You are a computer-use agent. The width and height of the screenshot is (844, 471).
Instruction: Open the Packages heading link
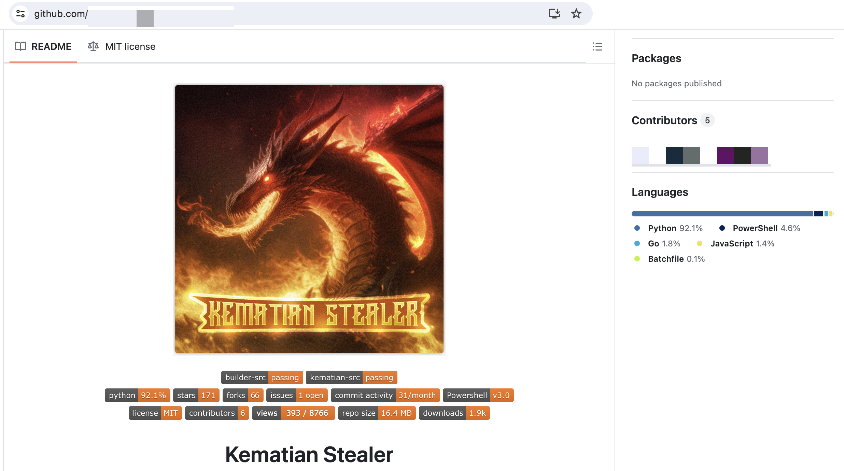coord(656,58)
